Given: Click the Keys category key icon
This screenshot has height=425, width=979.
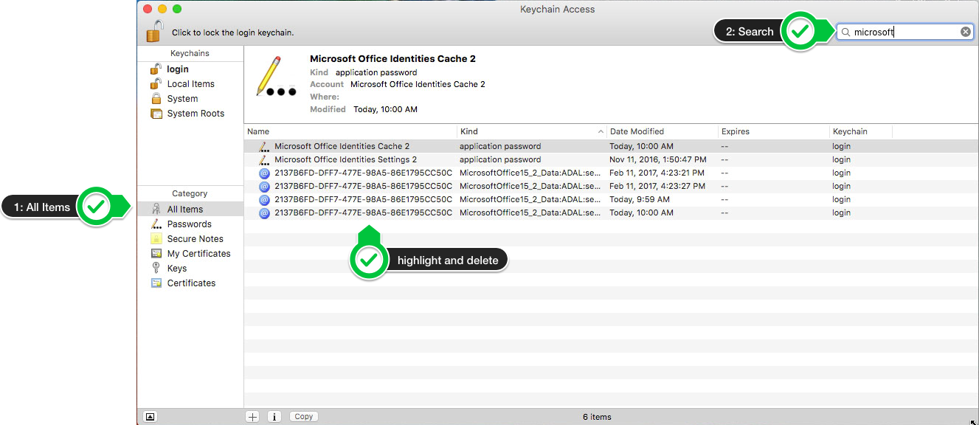Looking at the screenshot, I should coord(156,268).
